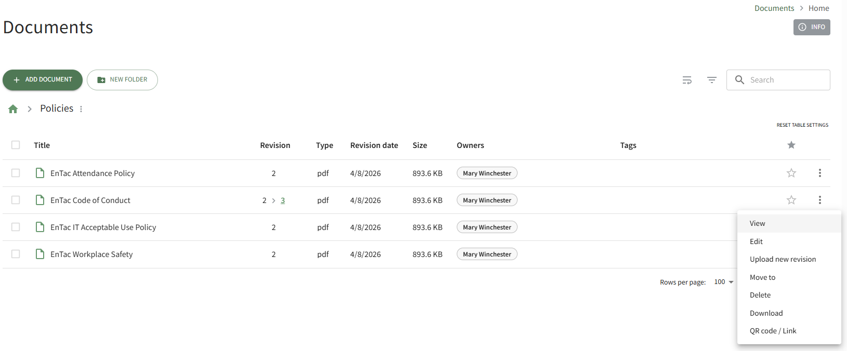
Task: Favorite the EnTac Code of Conduct document
Action: click(x=791, y=200)
